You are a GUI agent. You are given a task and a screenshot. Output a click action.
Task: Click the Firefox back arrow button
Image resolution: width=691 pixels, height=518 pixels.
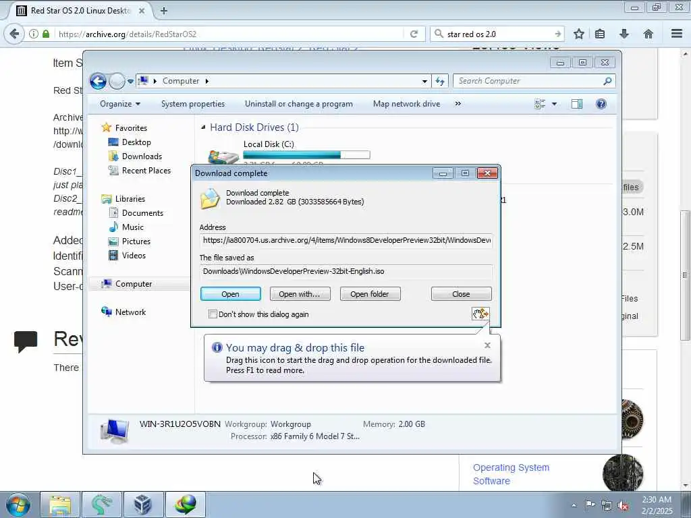pos(14,34)
